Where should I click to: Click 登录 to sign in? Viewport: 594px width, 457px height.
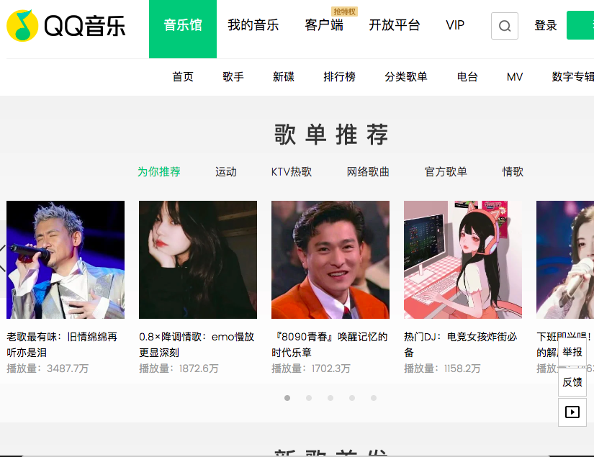point(546,25)
